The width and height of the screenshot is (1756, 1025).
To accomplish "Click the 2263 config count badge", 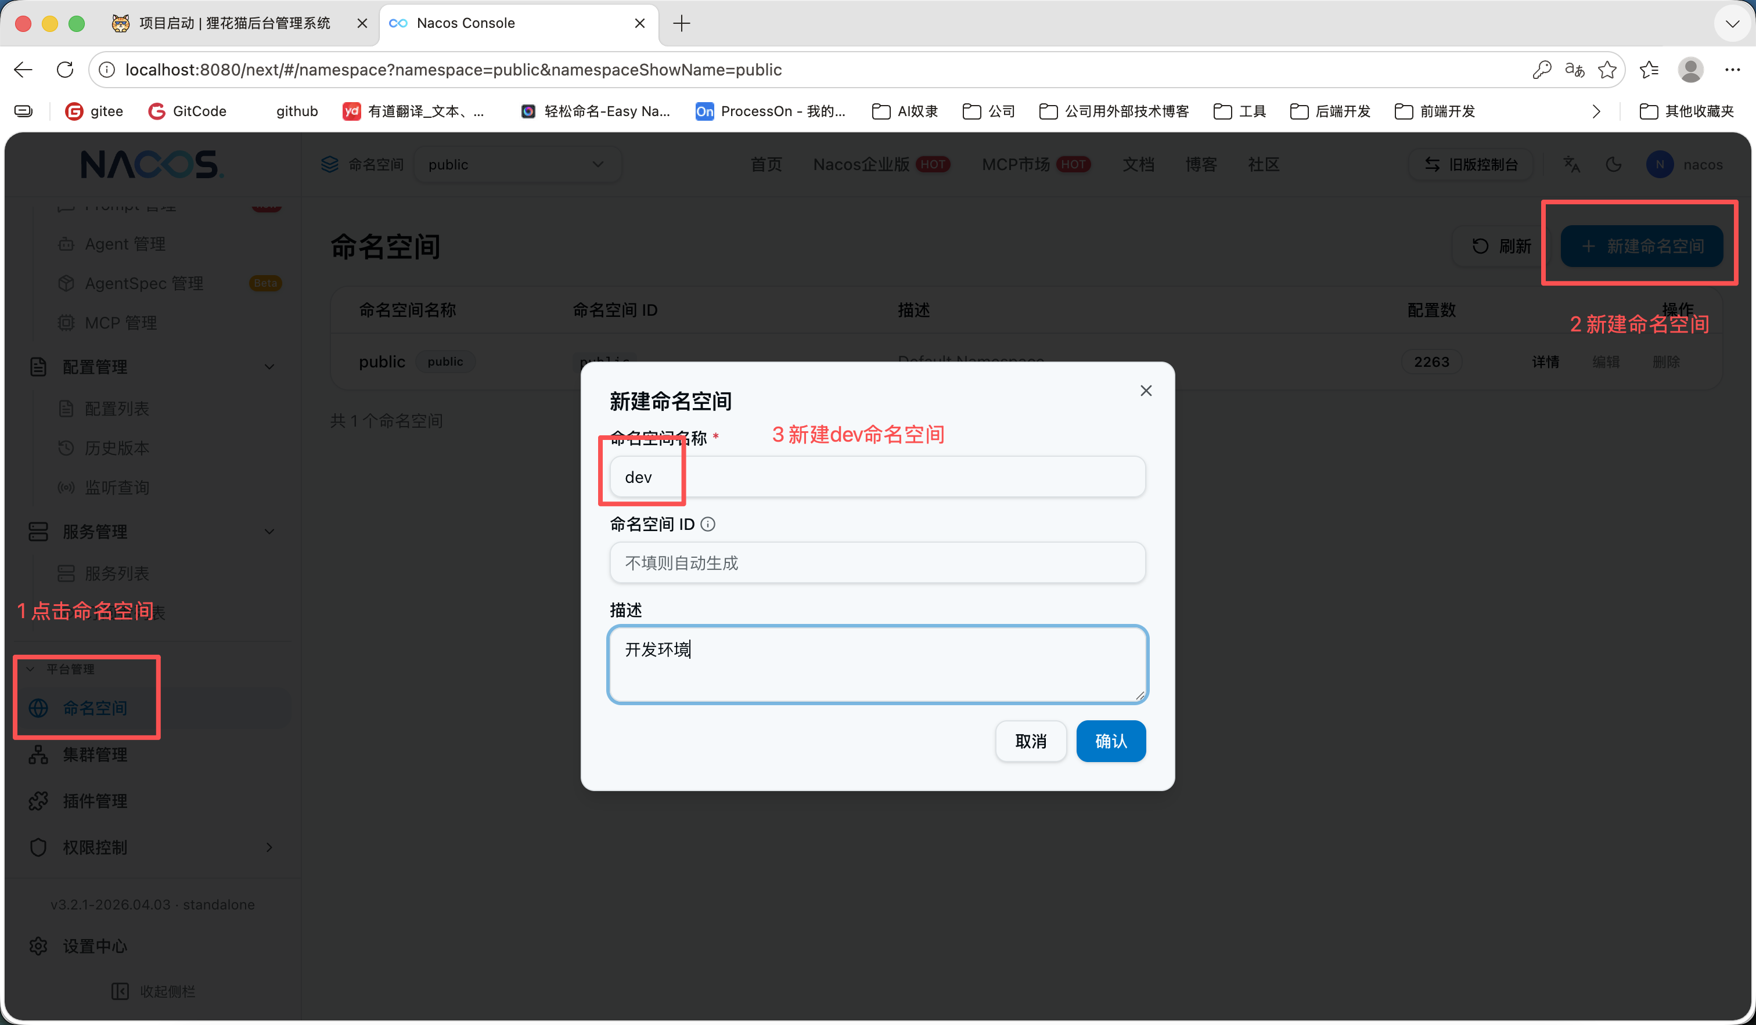I will click(x=1431, y=362).
